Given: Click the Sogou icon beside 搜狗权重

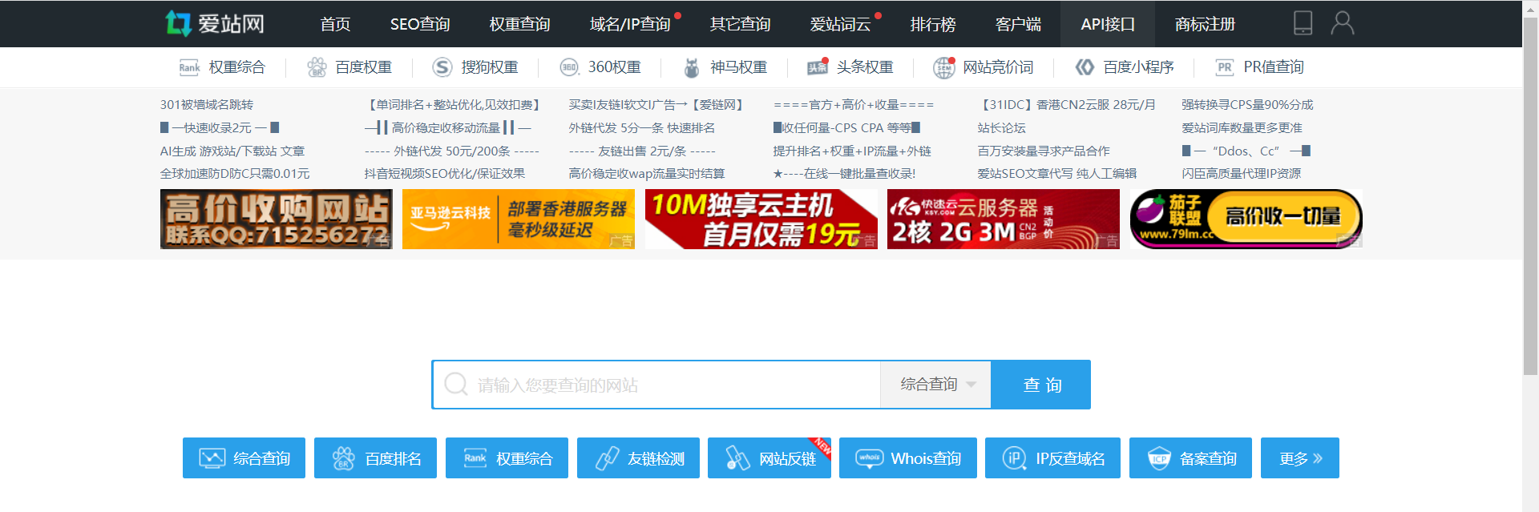Looking at the screenshot, I should coord(442,67).
